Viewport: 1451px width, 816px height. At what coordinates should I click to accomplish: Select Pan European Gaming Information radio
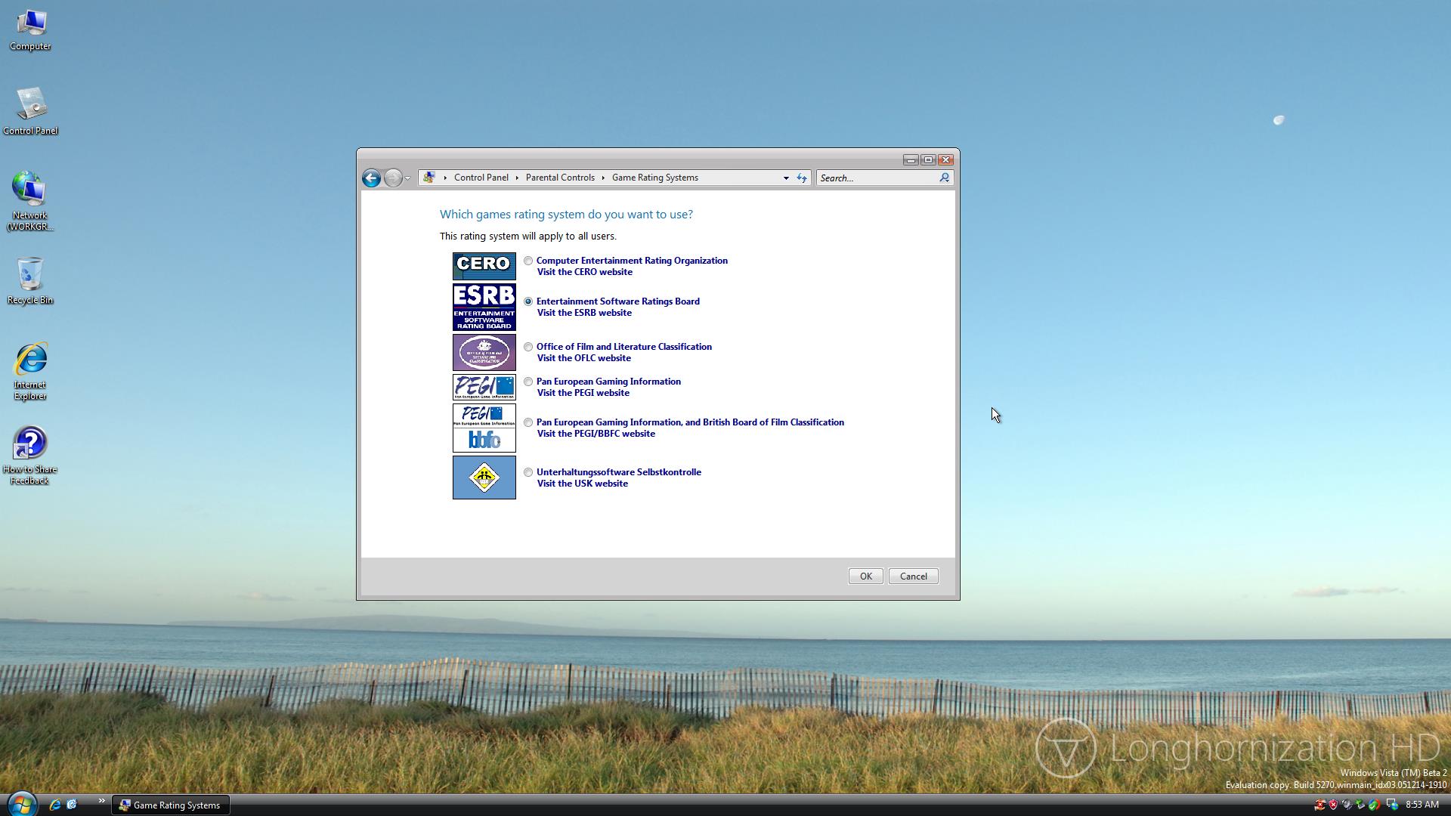pos(528,382)
